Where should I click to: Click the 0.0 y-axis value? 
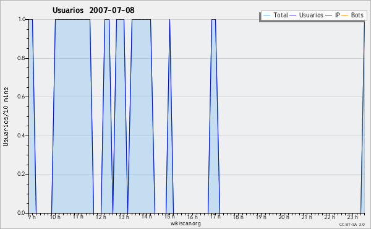pos(22,213)
